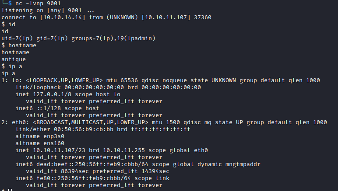Image resolution: width=338 pixels, height=191 pixels.
Task: Click the hostname output 'antique'
Action: tap(14, 59)
